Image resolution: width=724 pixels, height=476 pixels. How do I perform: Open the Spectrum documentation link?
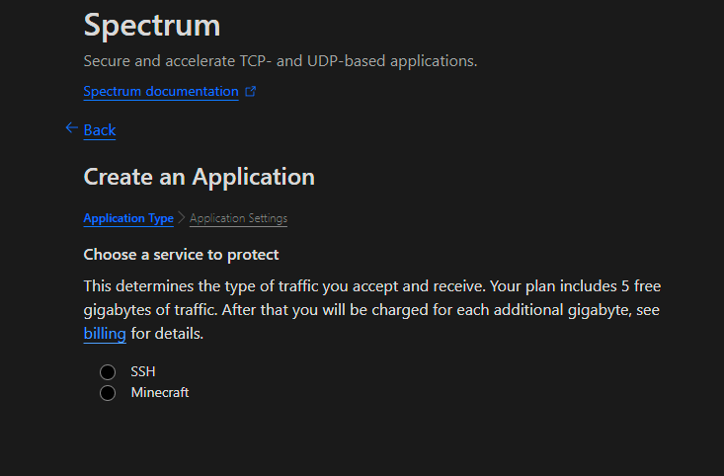click(160, 92)
